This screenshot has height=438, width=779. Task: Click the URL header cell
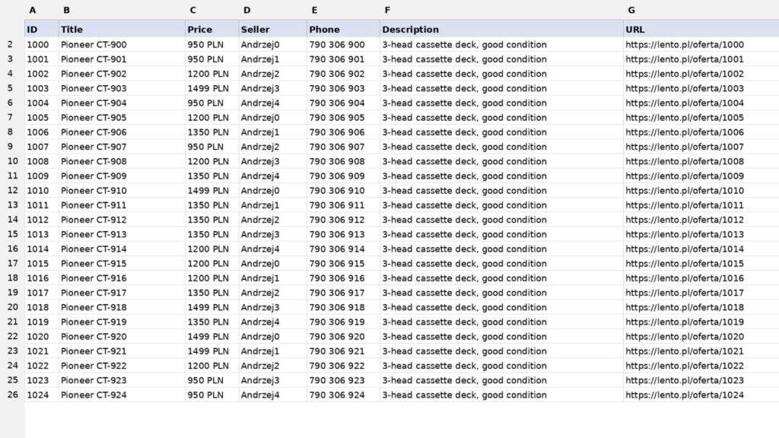(x=701, y=30)
